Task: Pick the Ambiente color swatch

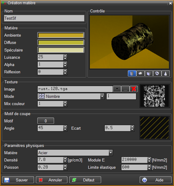Action: click(61, 35)
